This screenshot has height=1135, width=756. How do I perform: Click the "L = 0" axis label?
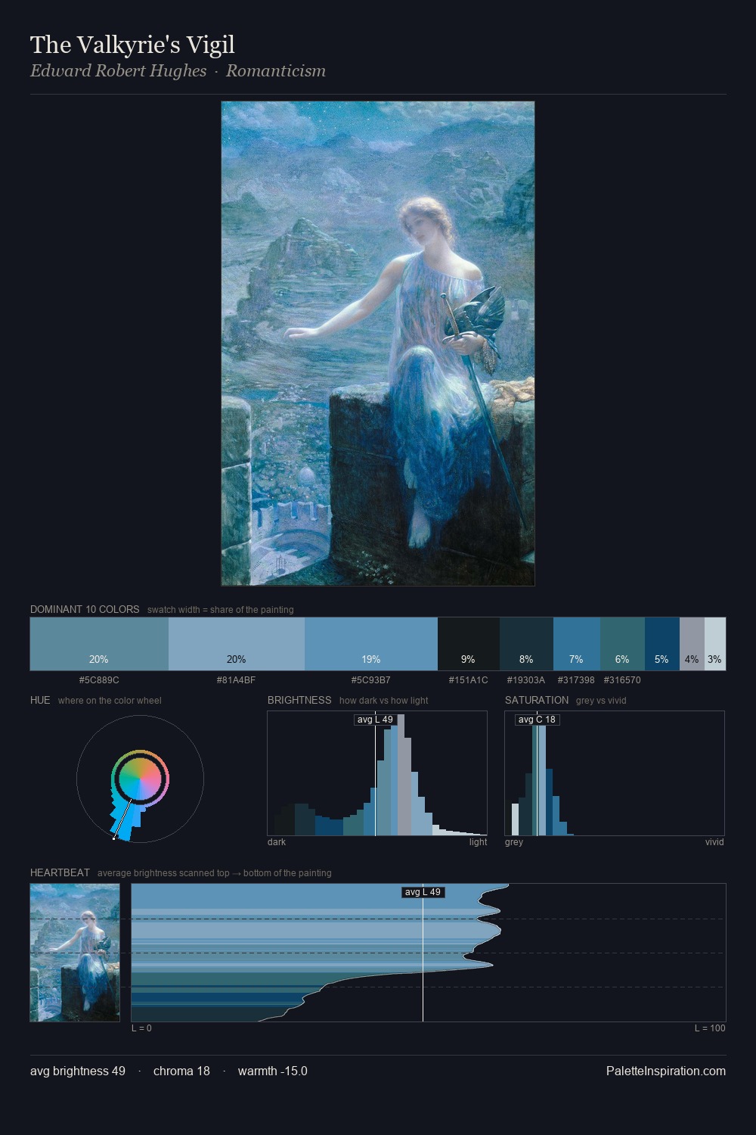pos(141,1028)
